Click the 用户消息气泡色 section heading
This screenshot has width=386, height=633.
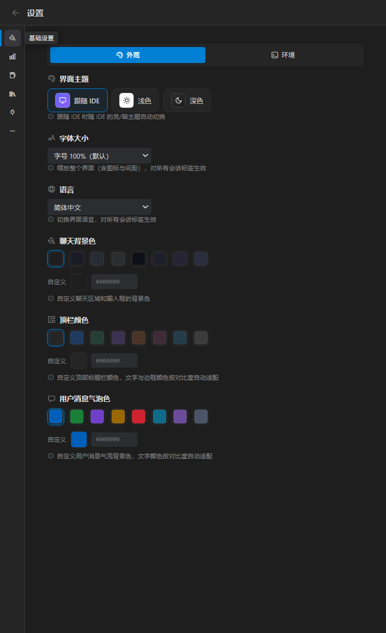pyautogui.click(x=84, y=399)
